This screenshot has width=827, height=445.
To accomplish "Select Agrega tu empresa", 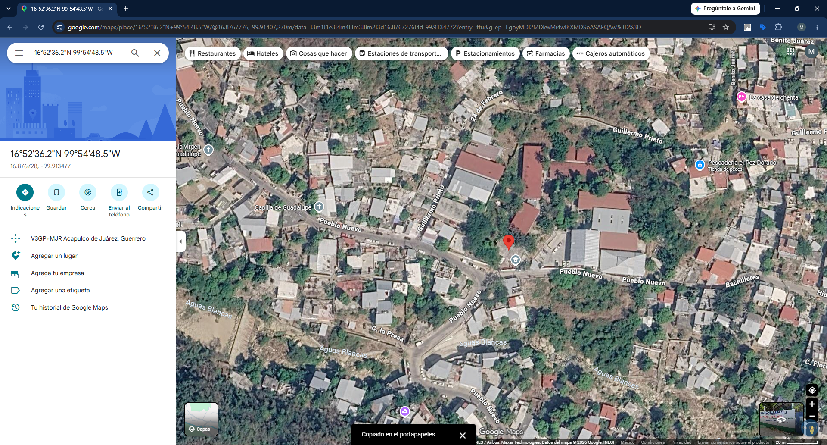I will 88,273.
